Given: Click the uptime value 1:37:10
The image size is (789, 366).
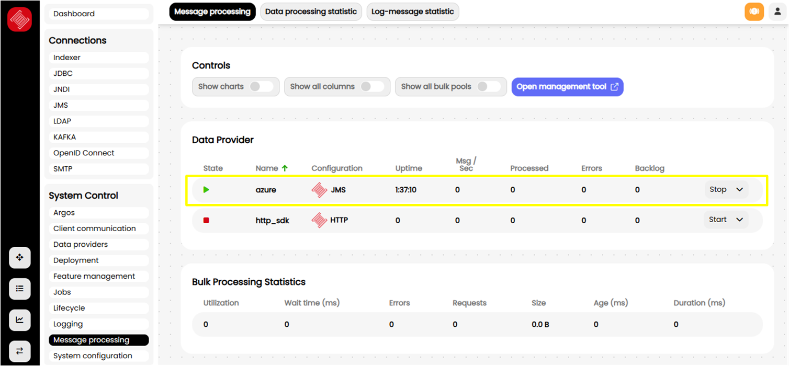Looking at the screenshot, I should pyautogui.click(x=406, y=190).
